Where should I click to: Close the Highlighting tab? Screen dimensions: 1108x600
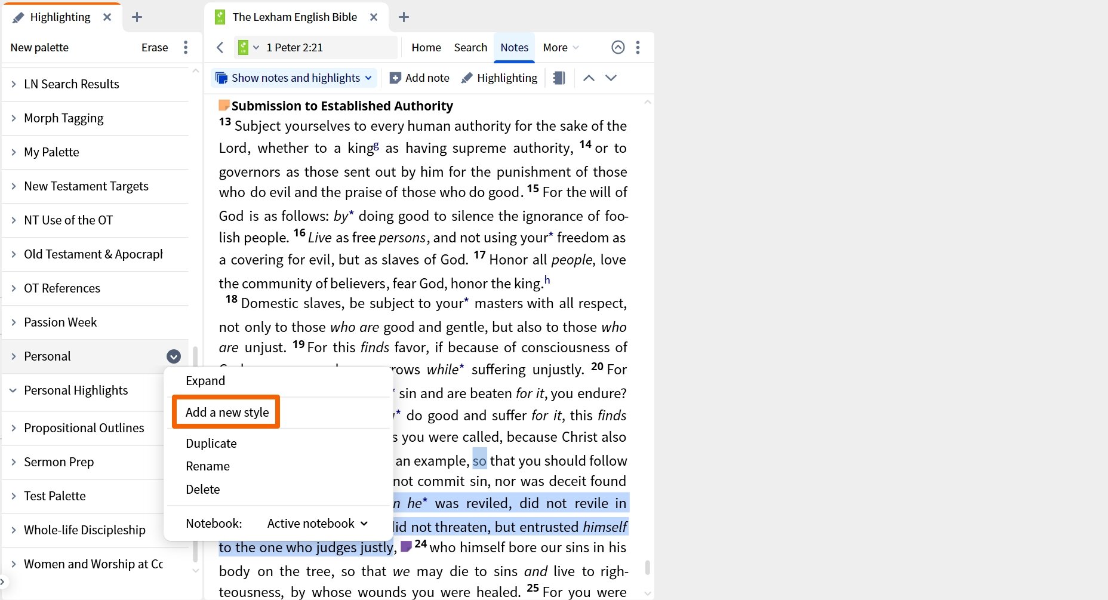pyautogui.click(x=107, y=17)
